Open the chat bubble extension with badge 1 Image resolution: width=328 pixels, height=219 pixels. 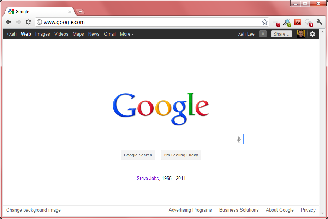[x=309, y=23]
